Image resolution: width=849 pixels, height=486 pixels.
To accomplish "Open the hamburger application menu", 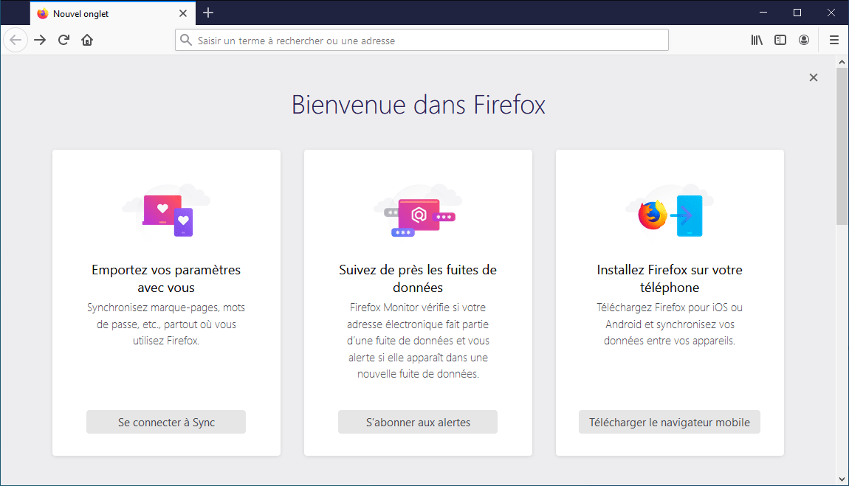I will (833, 40).
